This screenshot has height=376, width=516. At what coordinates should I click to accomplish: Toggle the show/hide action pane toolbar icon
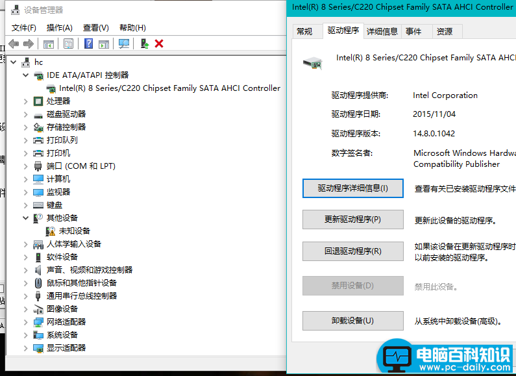coord(104,44)
